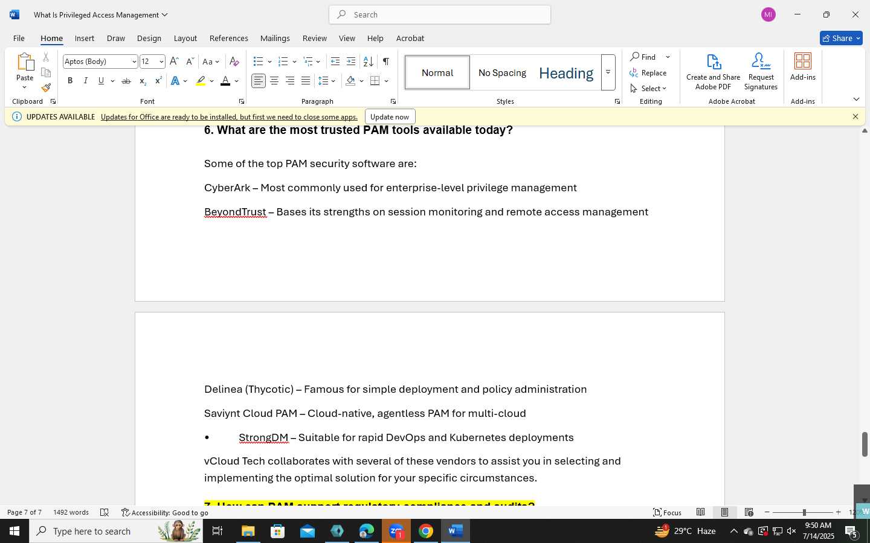Click the vertical scrollbar thumb
870x543 pixels.
(x=865, y=445)
